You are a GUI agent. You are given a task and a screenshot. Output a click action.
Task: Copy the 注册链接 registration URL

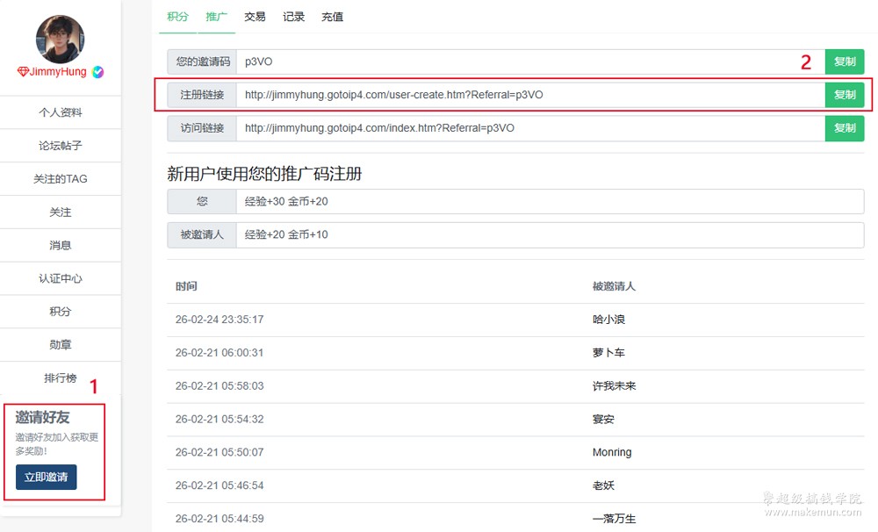tap(844, 95)
